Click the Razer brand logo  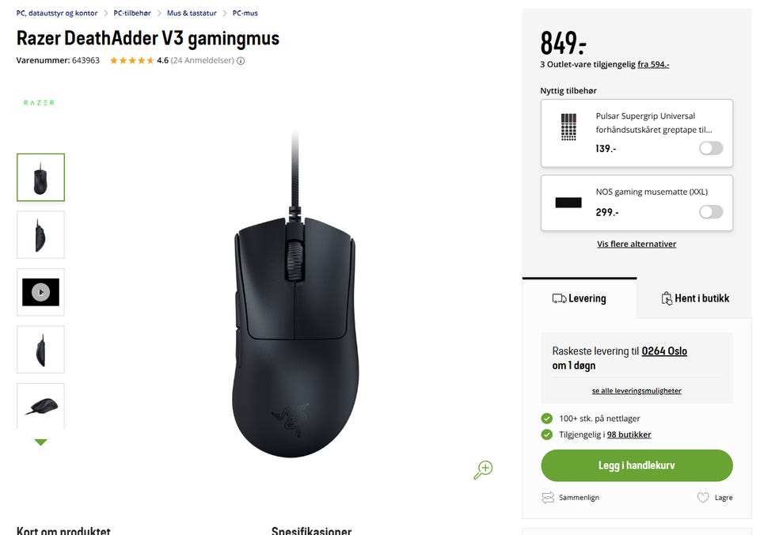40,103
